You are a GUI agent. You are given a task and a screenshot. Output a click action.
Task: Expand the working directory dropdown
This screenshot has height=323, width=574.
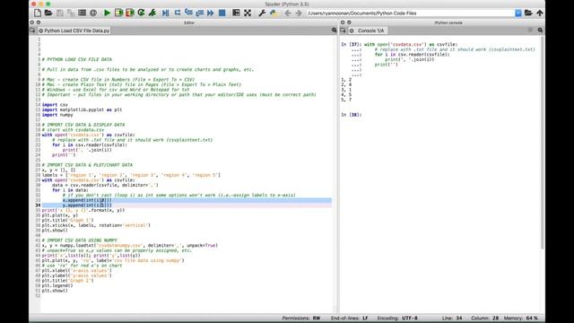[518, 13]
